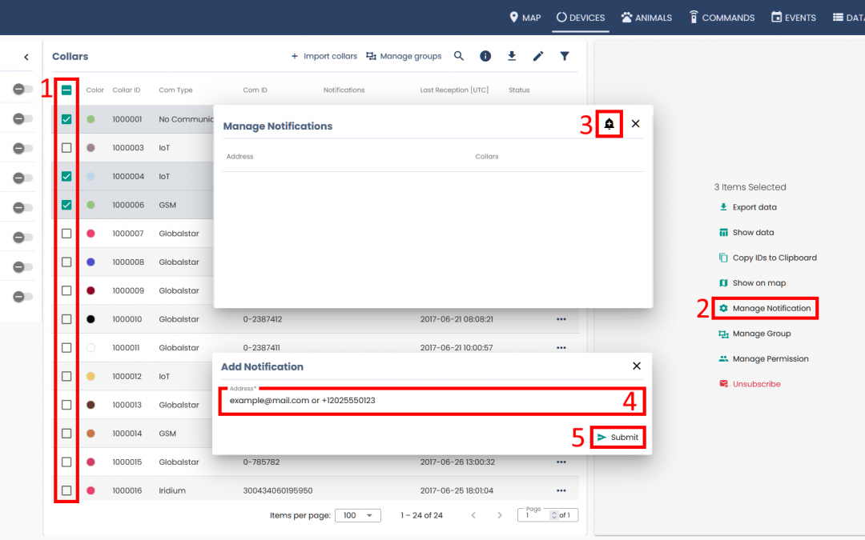Open the info icon in Collars header
This screenshot has height=540, width=865.
pos(485,56)
